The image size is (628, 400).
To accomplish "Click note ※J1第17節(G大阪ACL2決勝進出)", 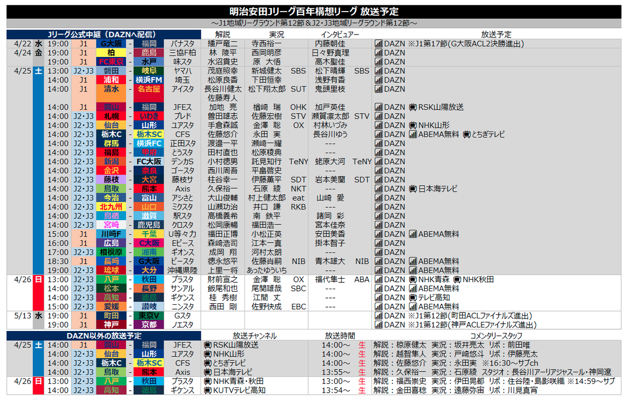I will (x=466, y=44).
